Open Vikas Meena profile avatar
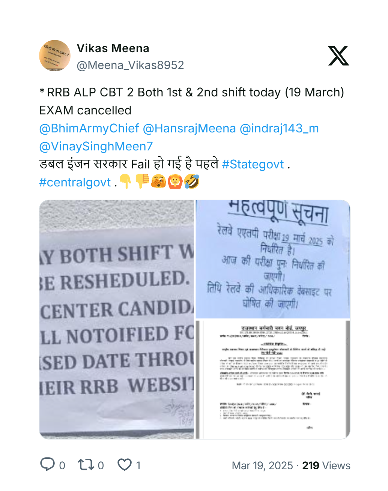 point(55,56)
